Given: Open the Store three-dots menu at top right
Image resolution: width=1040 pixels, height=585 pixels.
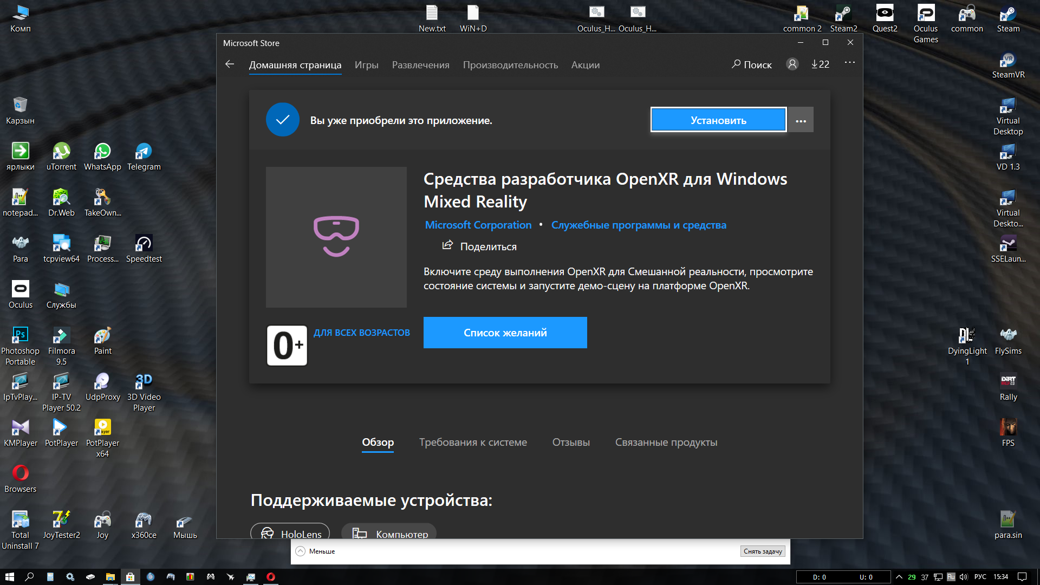Looking at the screenshot, I should tap(849, 63).
